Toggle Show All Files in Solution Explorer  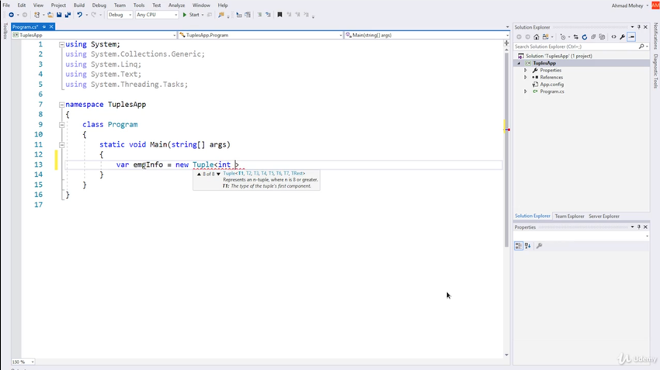[602, 37]
